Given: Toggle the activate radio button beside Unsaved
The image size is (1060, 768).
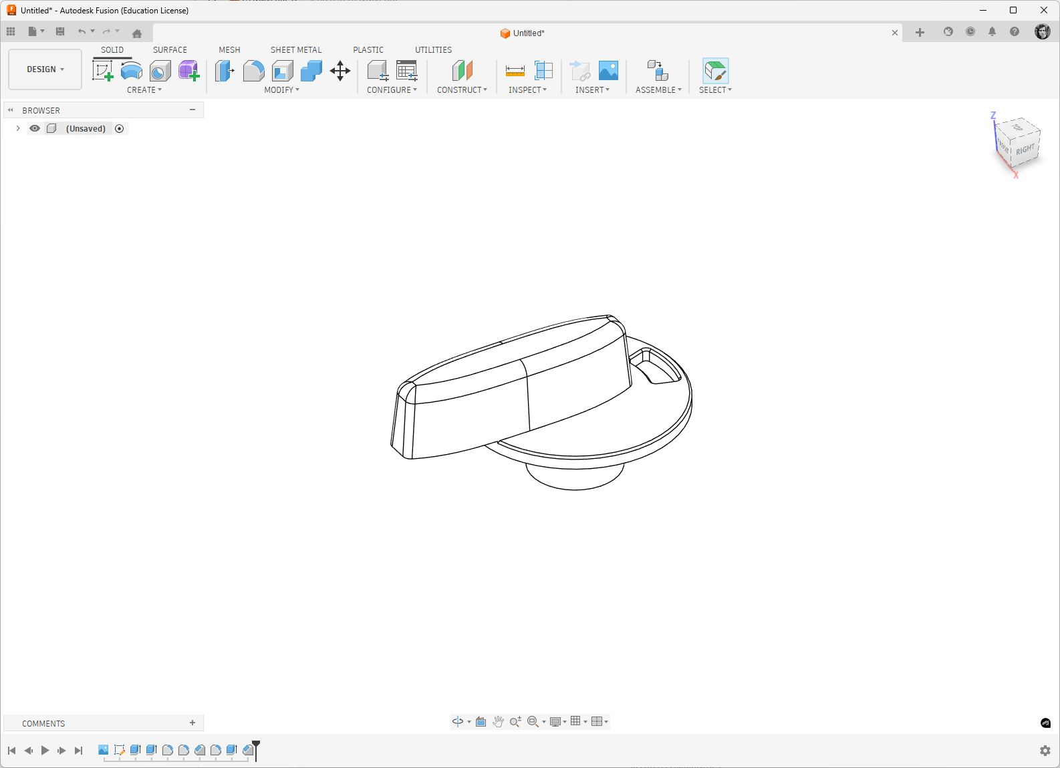Looking at the screenshot, I should tap(120, 129).
